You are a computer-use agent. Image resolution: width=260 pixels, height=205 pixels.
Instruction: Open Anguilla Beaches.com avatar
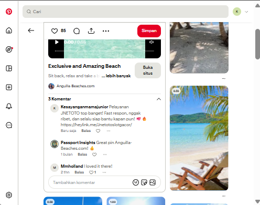[x=51, y=86]
